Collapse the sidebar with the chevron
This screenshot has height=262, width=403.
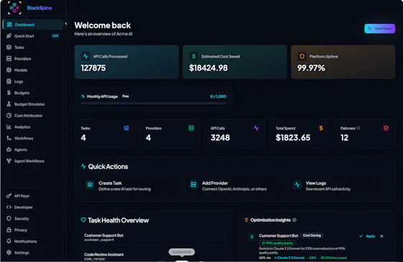[66, 24]
